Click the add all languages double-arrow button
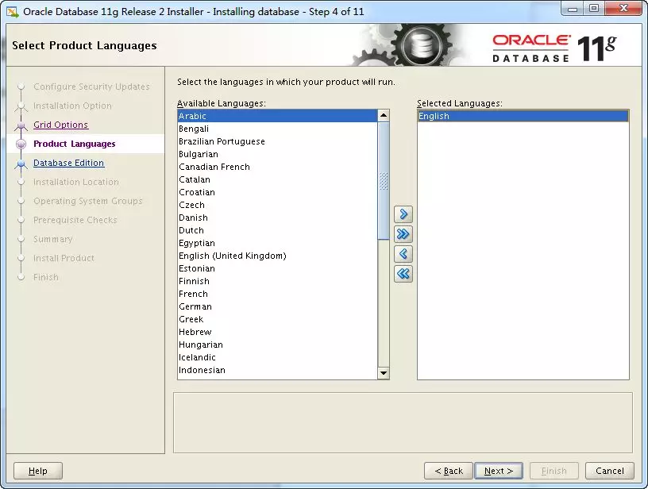The height and width of the screenshot is (489, 648). (403, 234)
